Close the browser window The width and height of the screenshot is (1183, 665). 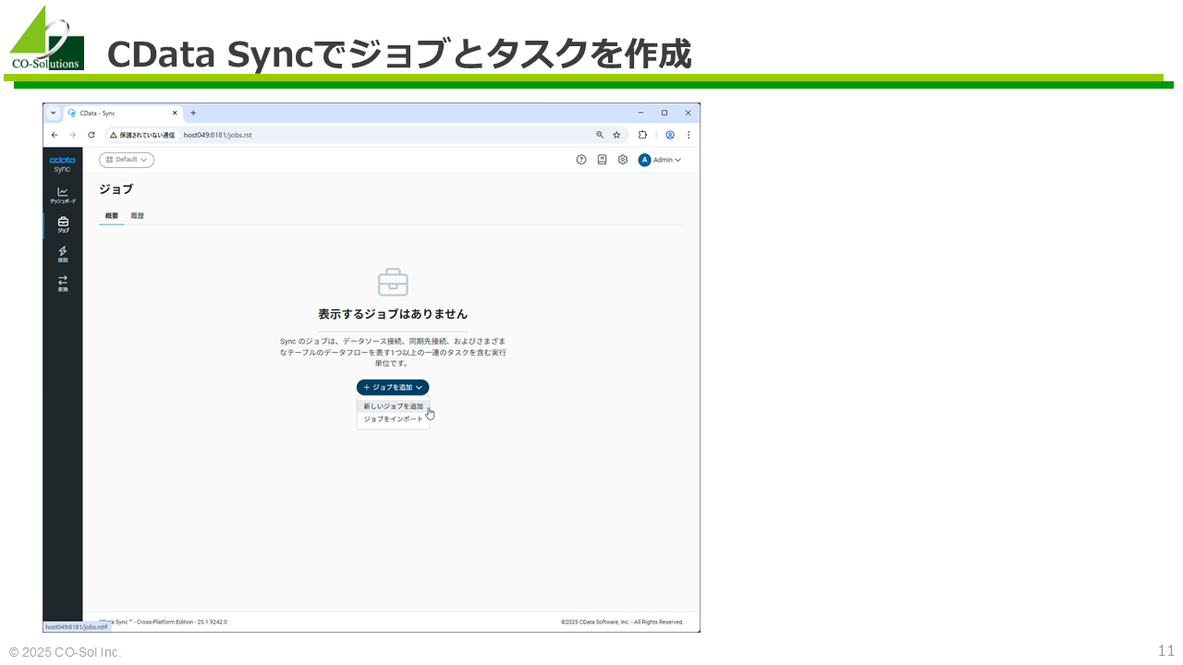tap(688, 113)
